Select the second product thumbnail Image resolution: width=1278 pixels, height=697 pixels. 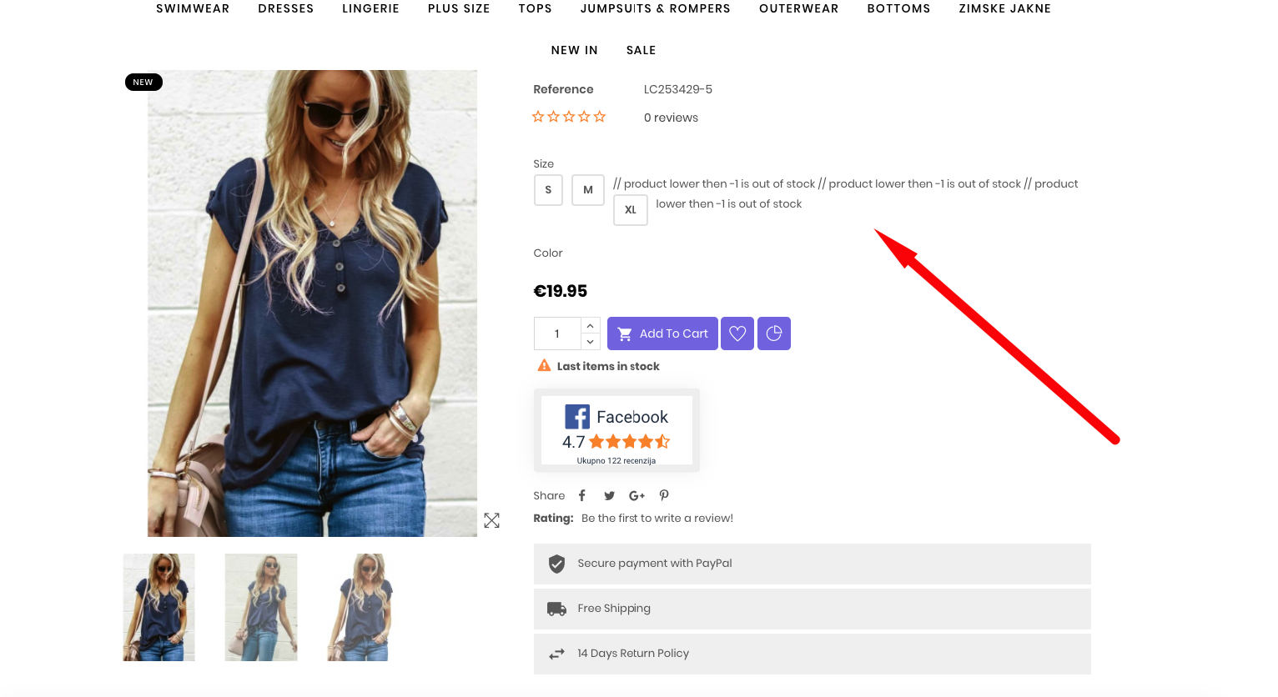261,607
